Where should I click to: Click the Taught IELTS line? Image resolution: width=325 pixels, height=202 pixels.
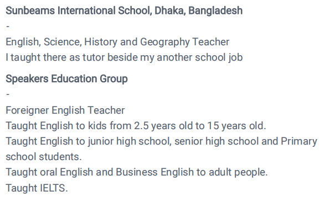37,188
